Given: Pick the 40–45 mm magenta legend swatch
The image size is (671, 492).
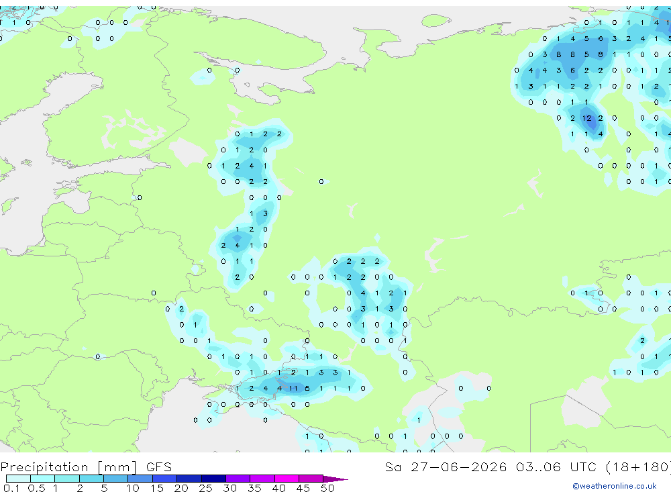Looking at the screenshot, I should tap(287, 479).
